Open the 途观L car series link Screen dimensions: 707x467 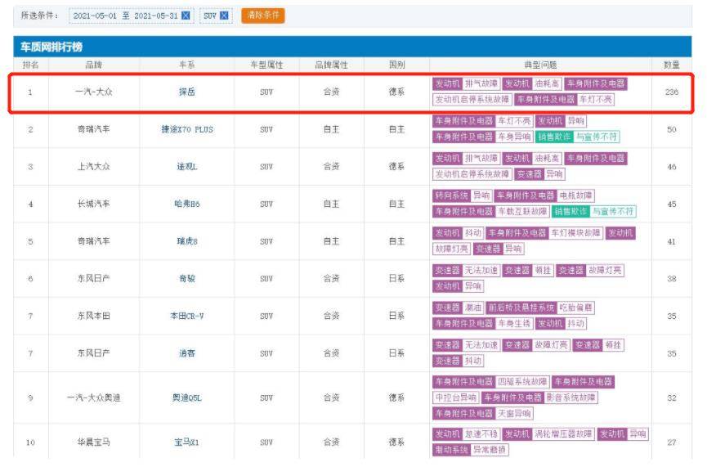pos(186,166)
